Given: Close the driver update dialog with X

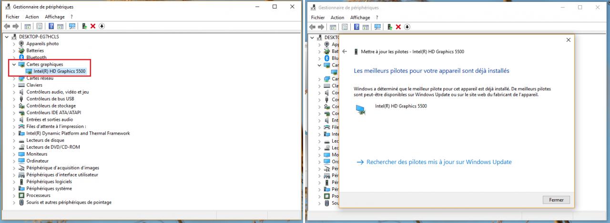Looking at the screenshot, I should 568,40.
